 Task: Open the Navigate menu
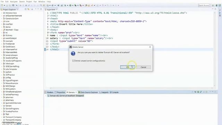click(x=14, y=1)
